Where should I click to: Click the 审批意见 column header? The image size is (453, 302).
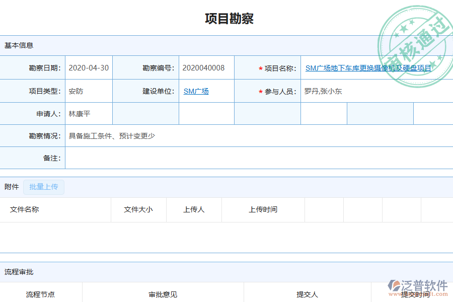pyautogui.click(x=161, y=294)
